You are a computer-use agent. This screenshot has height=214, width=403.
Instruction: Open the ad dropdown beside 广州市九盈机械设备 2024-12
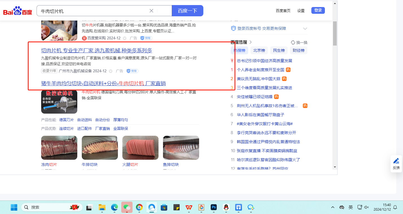111,71
